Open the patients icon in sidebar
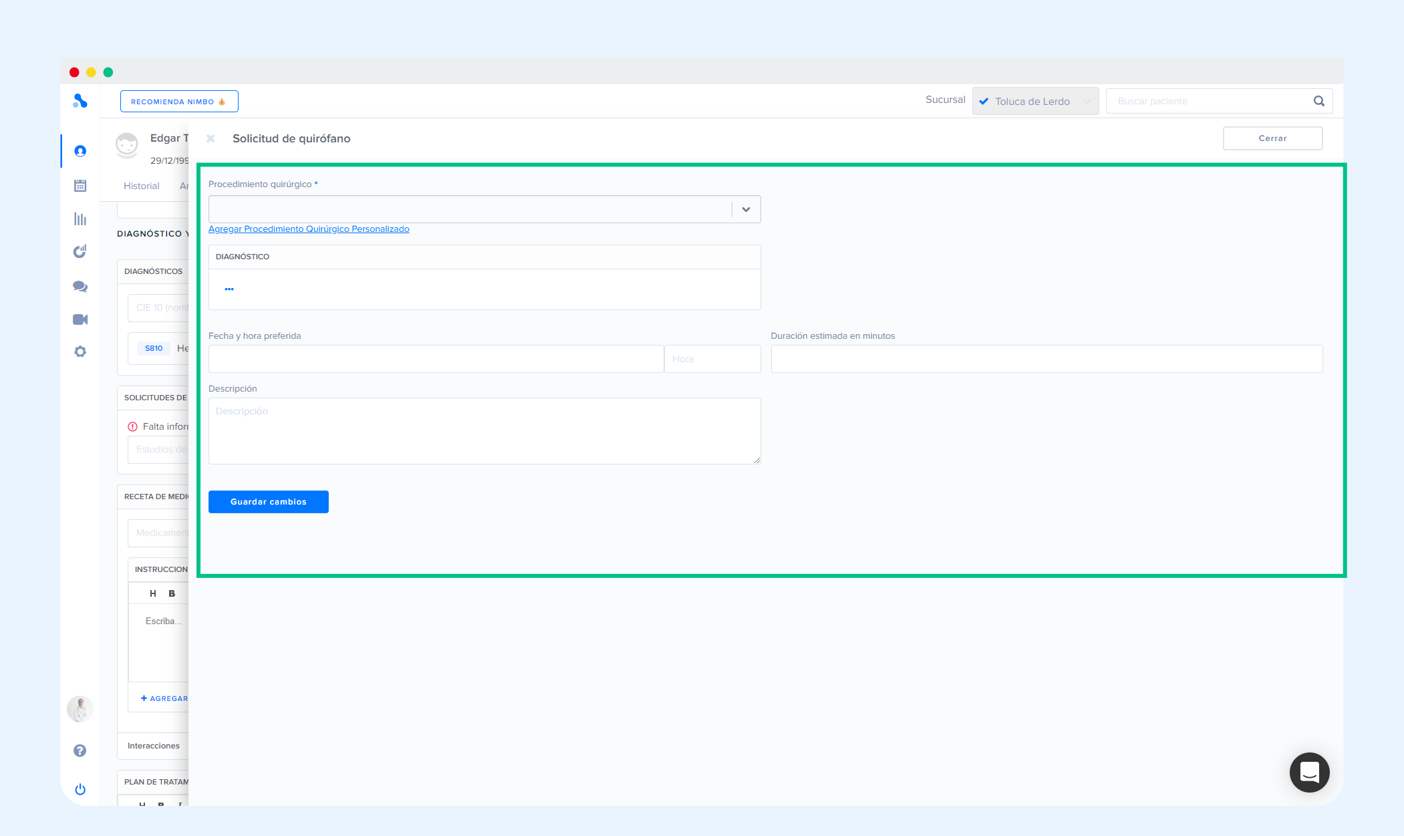The image size is (1404, 836). pyautogui.click(x=80, y=151)
